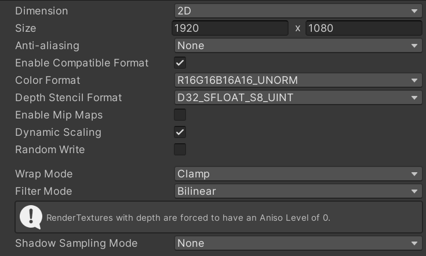
Task: Enable Random Write checkbox
Action: coord(180,149)
